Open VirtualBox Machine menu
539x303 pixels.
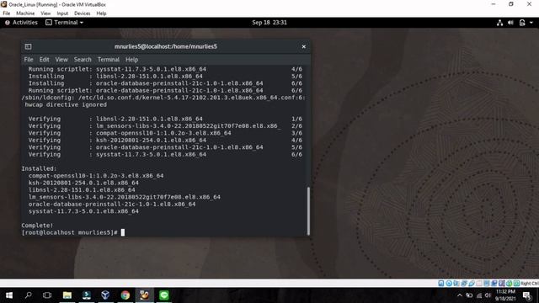click(x=25, y=13)
